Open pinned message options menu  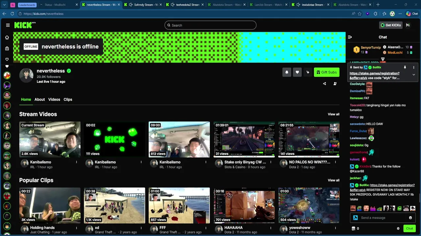click(x=414, y=67)
